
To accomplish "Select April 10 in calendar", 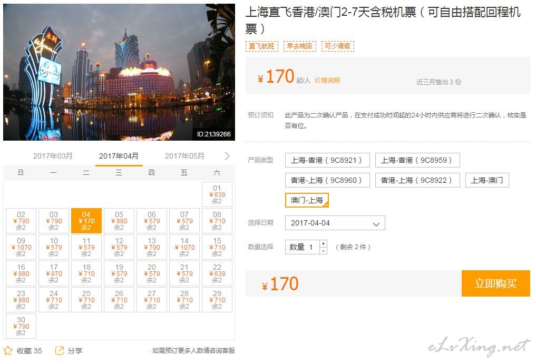I will pos(54,247).
